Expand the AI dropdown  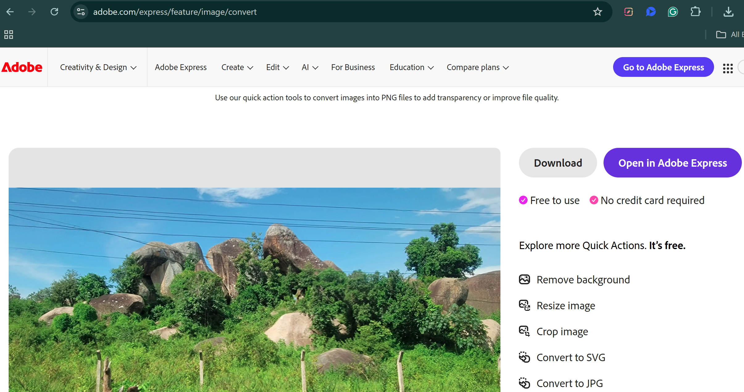310,67
